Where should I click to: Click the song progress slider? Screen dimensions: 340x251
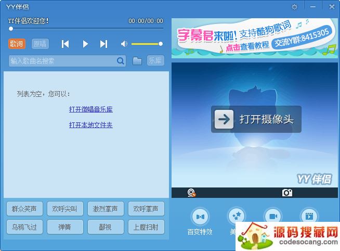[x=87, y=29]
